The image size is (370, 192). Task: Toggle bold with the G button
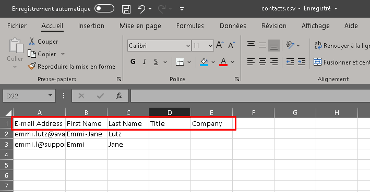(133, 62)
